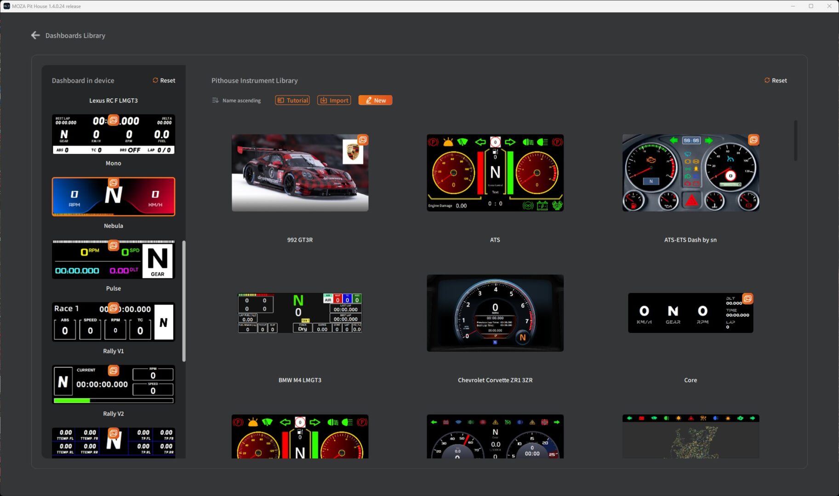This screenshot has width=839, height=496.
Task: Select the Nebula dashboard thumbnail
Action: [x=114, y=197]
